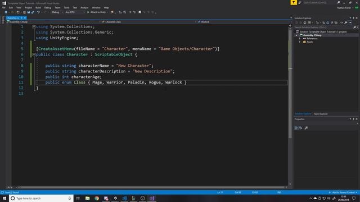Open the Assembly-CSharp project navigation dropdown
The width and height of the screenshot is (360, 202).
[x=53, y=22]
